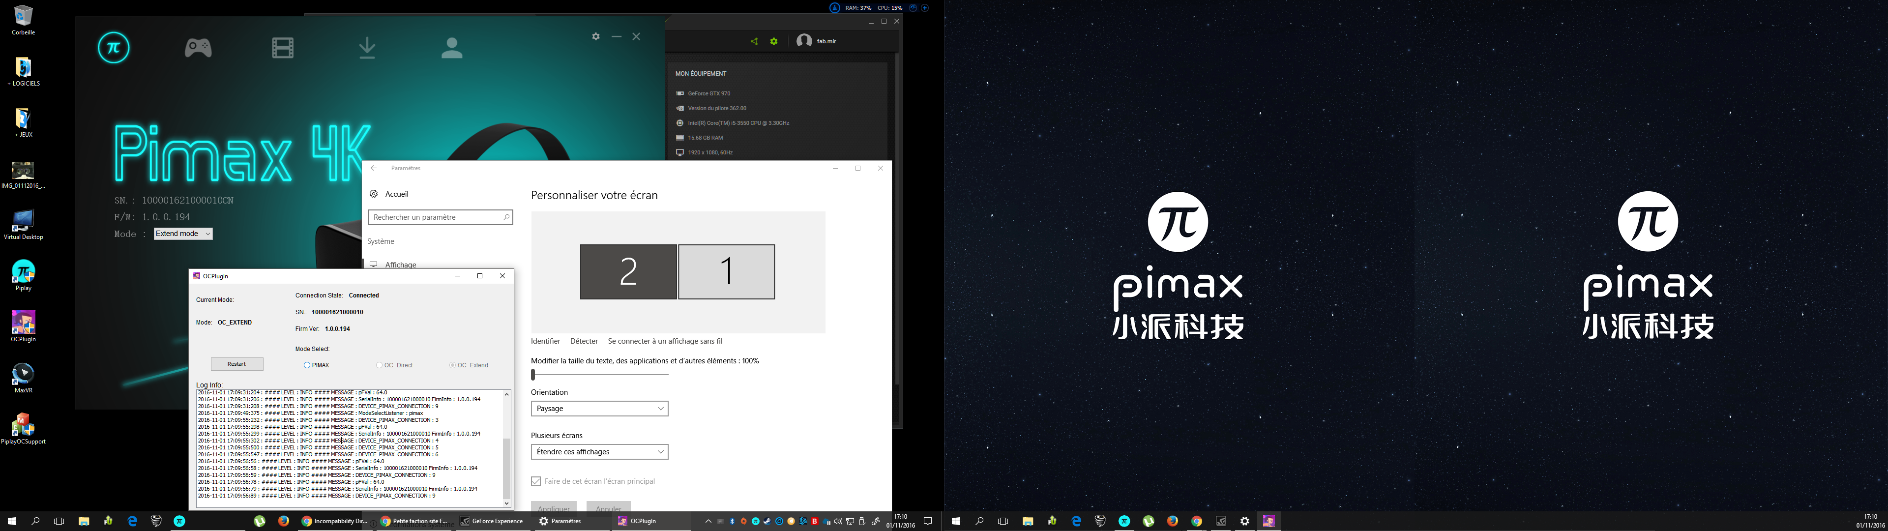The image size is (1888, 531).
Task: Switch to Petite faction site F... Chrome taskbar button
Action: coord(414,522)
